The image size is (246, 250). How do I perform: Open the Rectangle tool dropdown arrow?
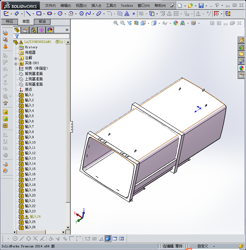pyautogui.click(x=44, y=14)
